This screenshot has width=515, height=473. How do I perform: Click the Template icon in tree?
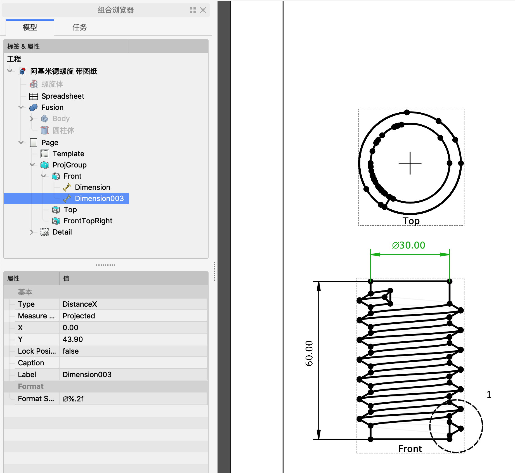pos(45,154)
